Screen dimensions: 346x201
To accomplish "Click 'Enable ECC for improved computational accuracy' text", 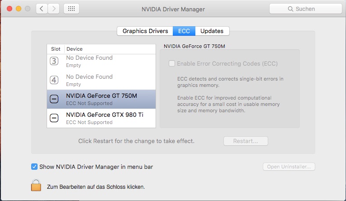I will coord(228,104).
